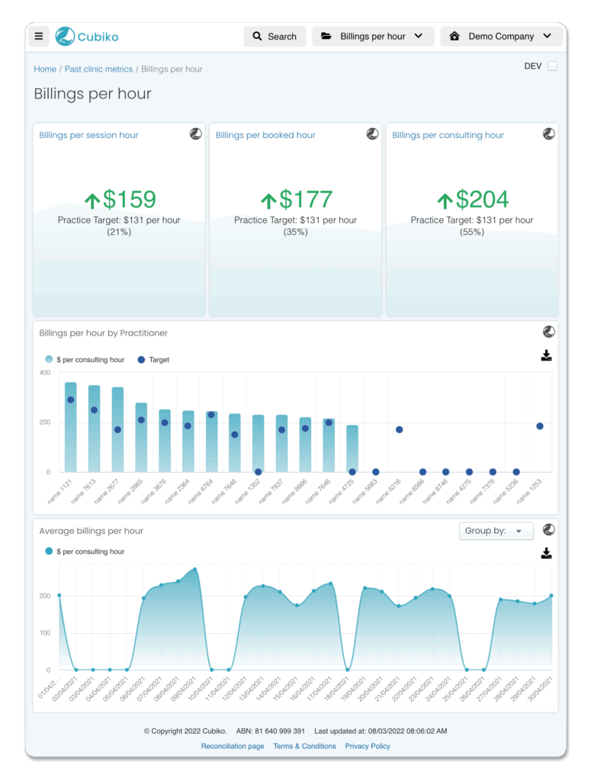Click the peak data point on 09/04/2021
Image resolution: width=591 pixels, height=781 pixels.
[194, 569]
